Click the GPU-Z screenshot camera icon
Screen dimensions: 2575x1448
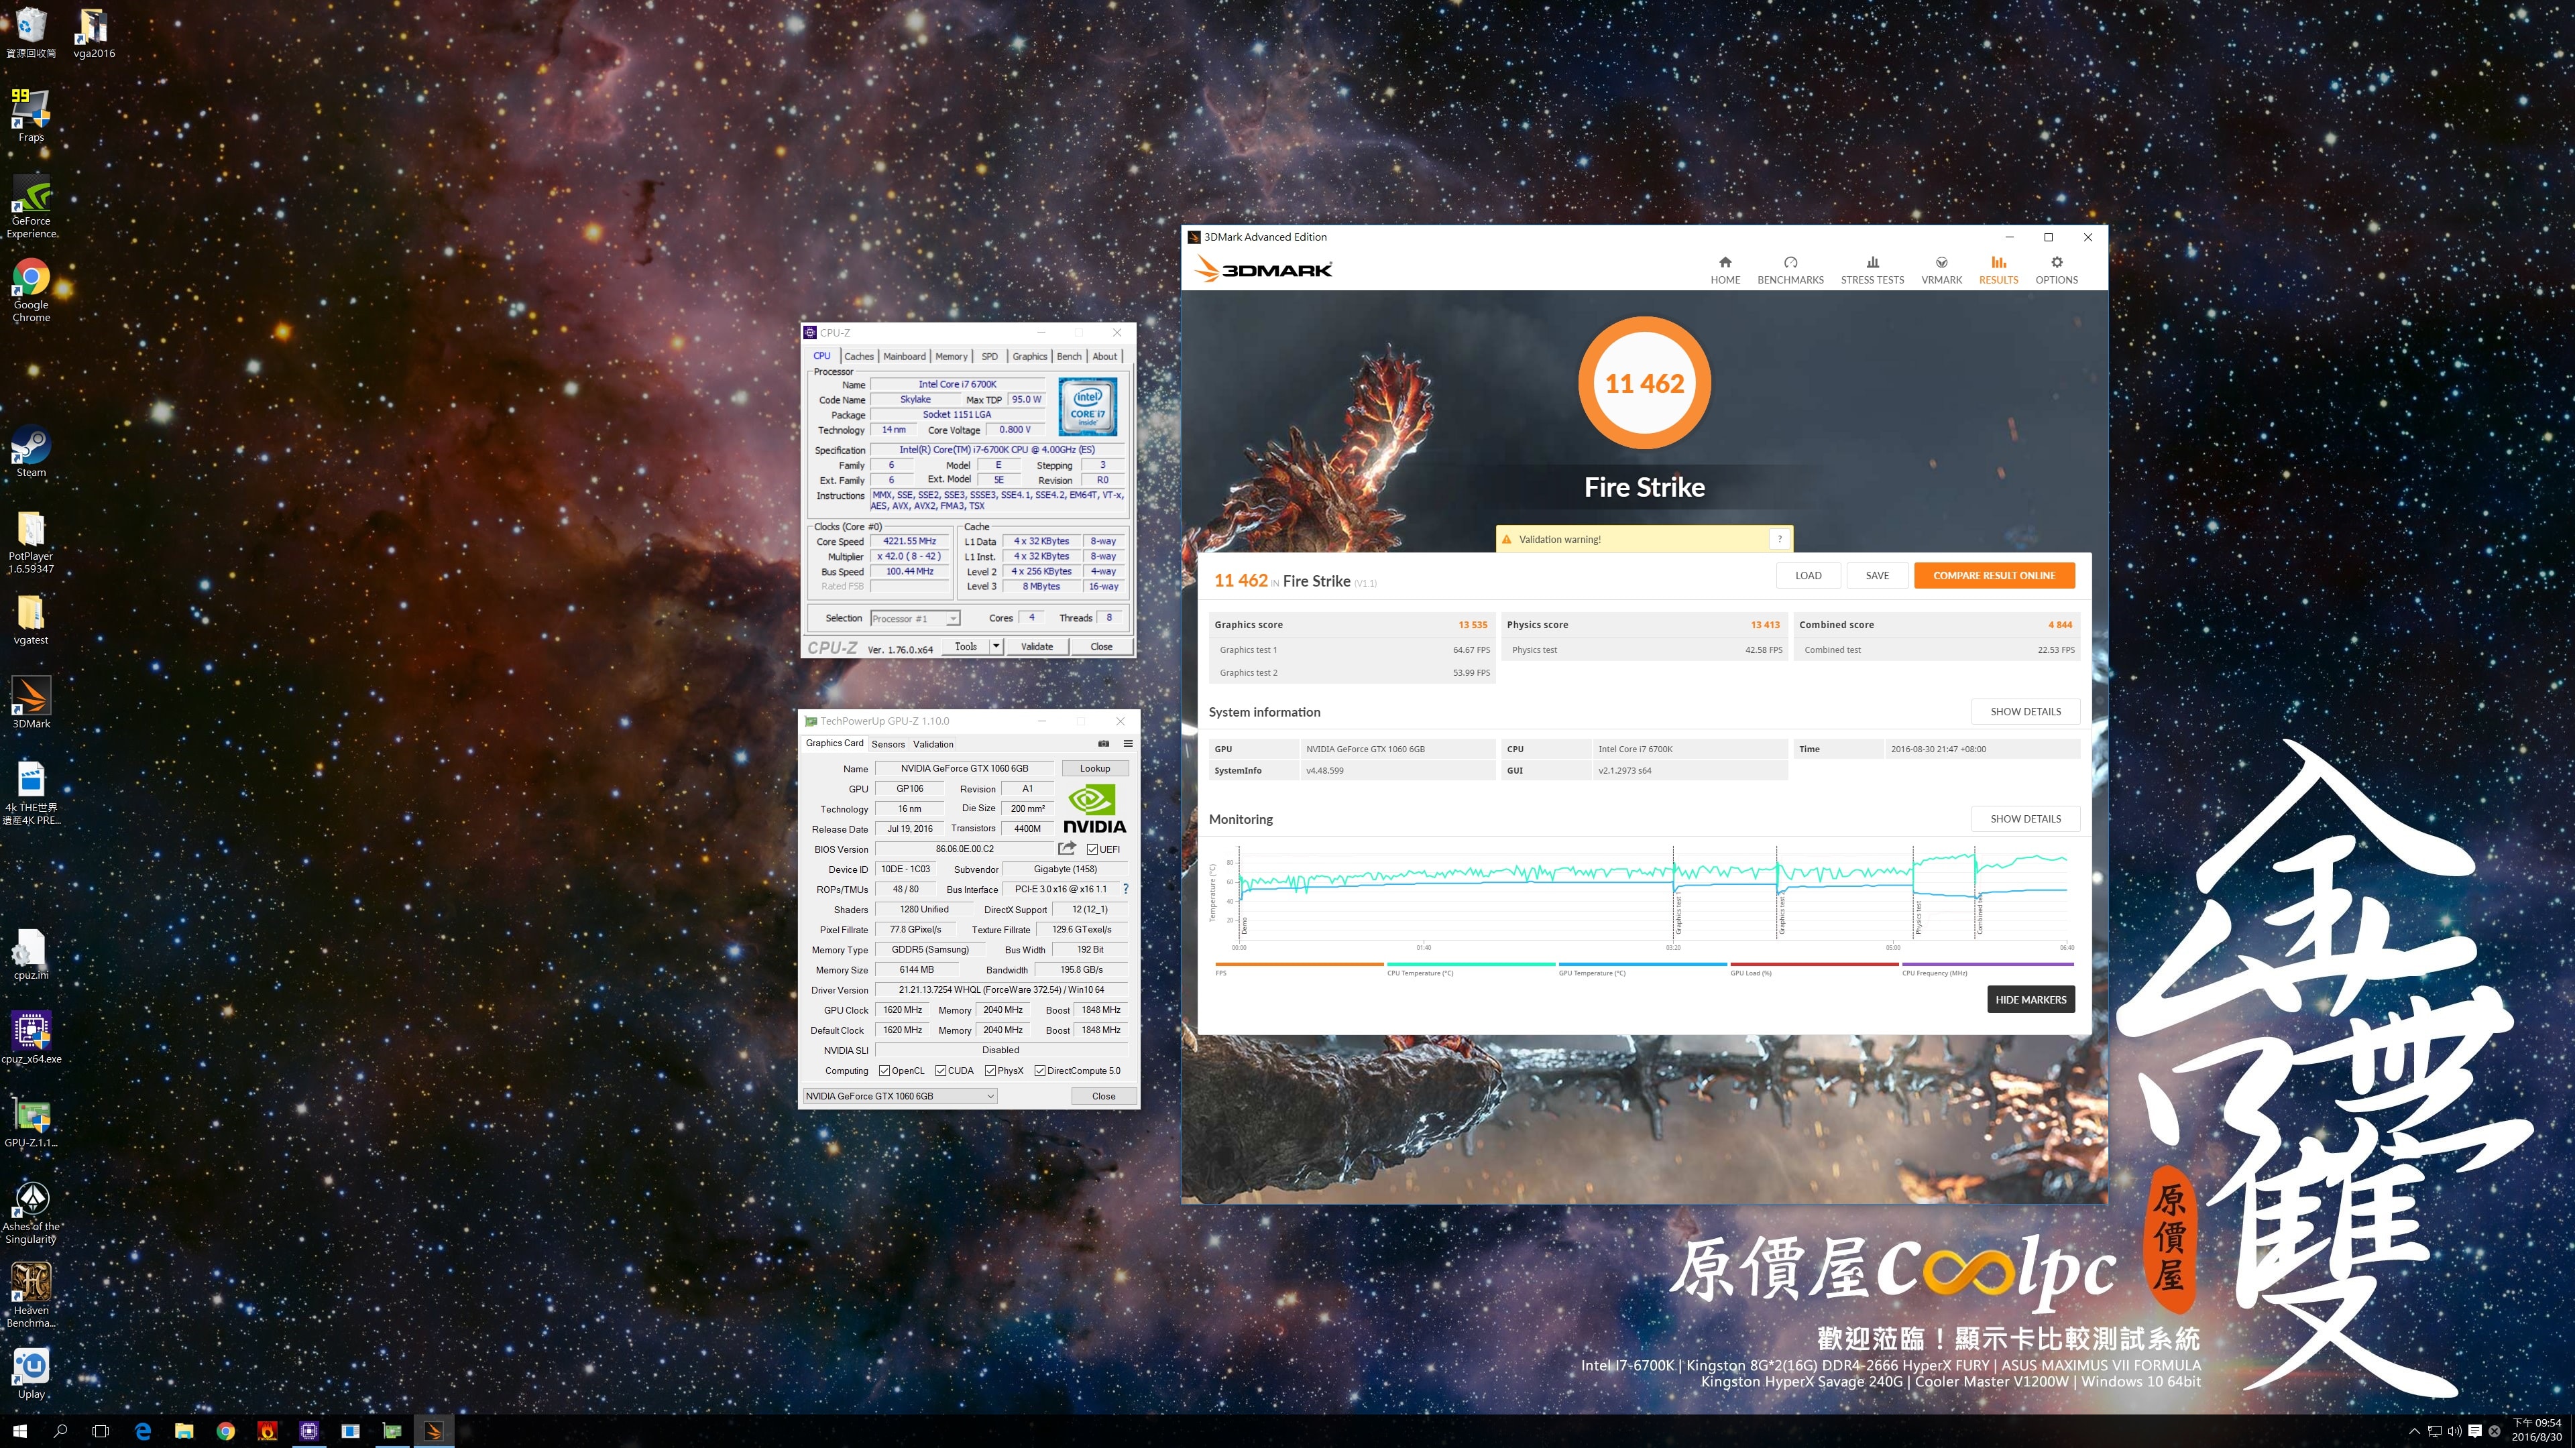1104,743
